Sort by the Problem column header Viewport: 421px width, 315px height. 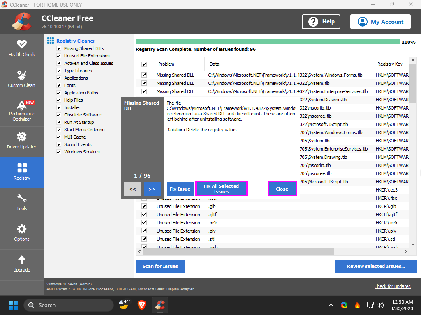tap(178, 64)
